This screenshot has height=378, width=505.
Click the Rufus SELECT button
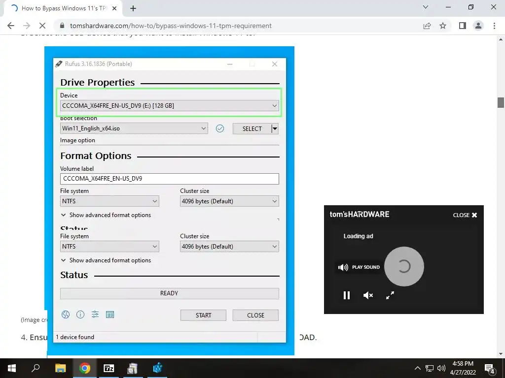pyautogui.click(x=252, y=128)
